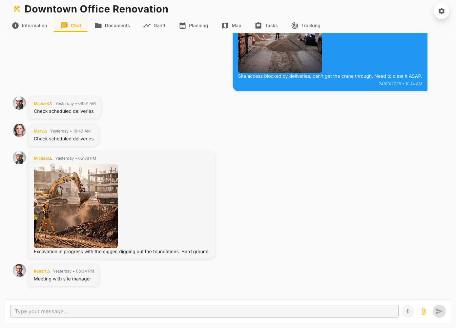Go to the Map tab
This screenshot has width=456, height=328.
(231, 26)
